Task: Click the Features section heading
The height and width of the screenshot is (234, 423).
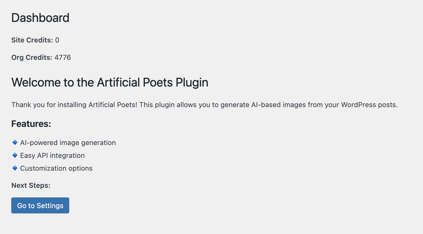Action: coord(31,124)
